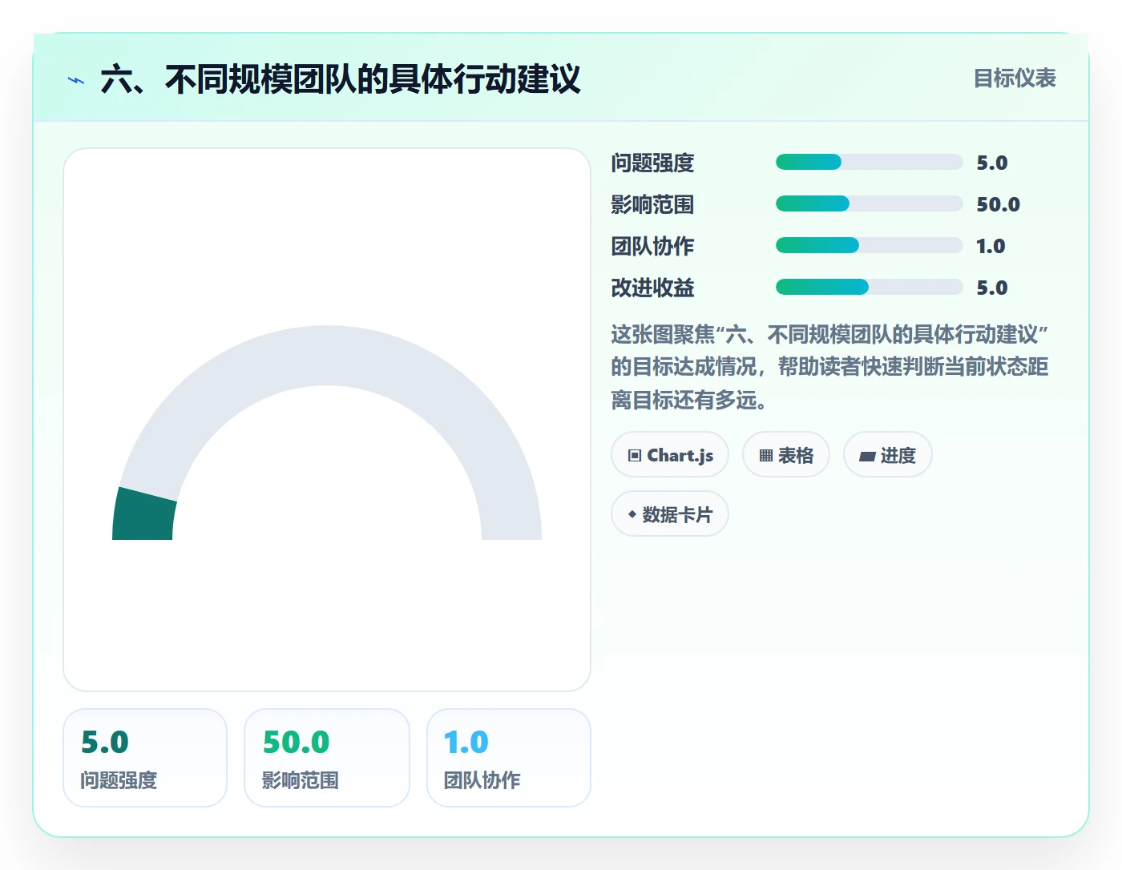This screenshot has height=870, width=1122.
Task: Choose the 进度 tag chip
Action: point(888,455)
